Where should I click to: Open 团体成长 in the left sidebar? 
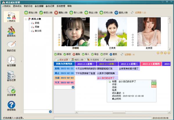[11, 32]
